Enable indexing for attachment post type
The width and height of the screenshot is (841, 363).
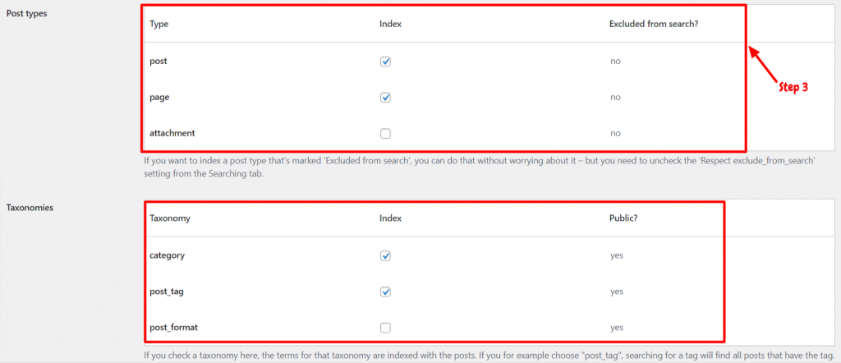pos(385,134)
